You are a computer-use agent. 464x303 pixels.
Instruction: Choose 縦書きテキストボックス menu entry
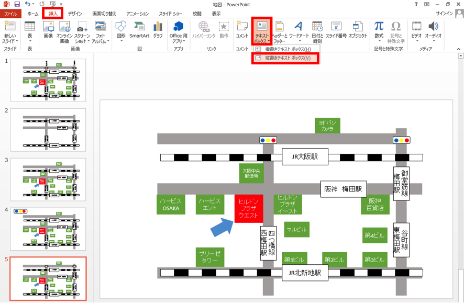click(285, 58)
